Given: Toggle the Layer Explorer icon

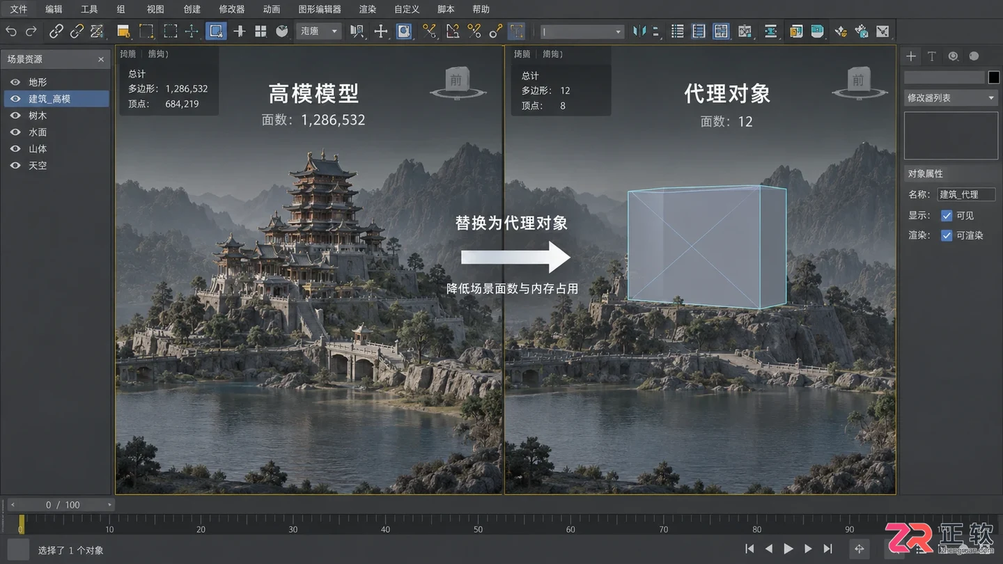Looking at the screenshot, I should click(699, 31).
